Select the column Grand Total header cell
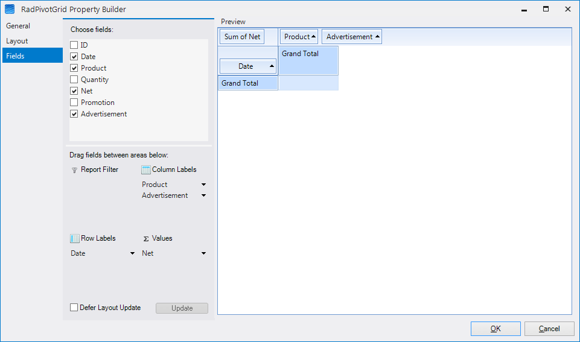 pyautogui.click(x=308, y=61)
